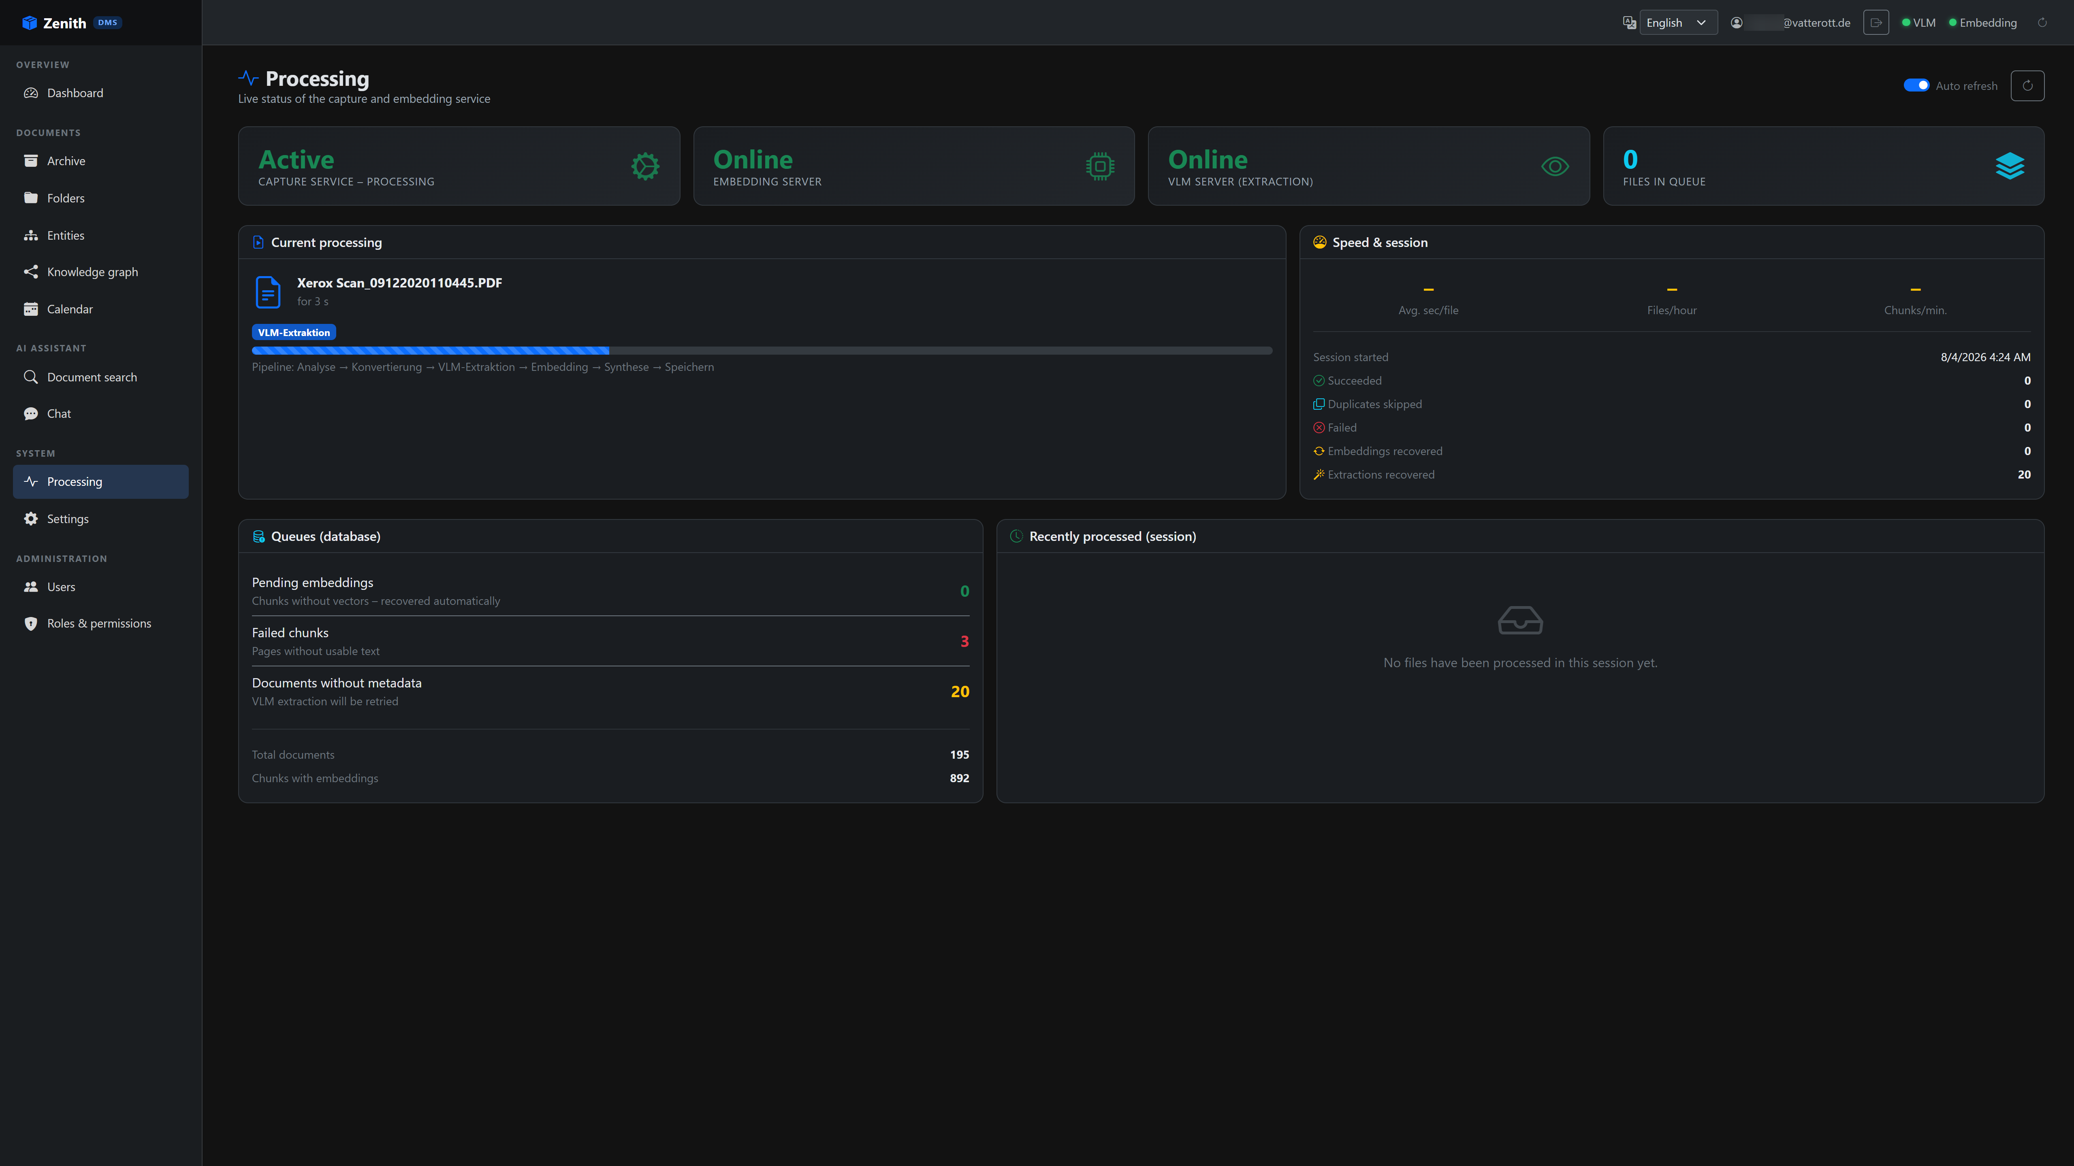
Task: Click the PDF document icon for Xerox Scan
Action: (x=268, y=291)
